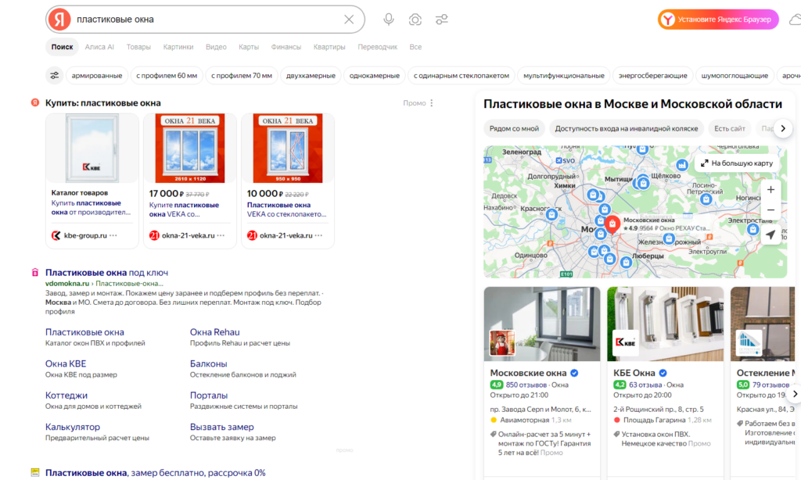This screenshot has height=480, width=801.
Task: Locate me using map arrow icon
Action: pyautogui.click(x=770, y=235)
